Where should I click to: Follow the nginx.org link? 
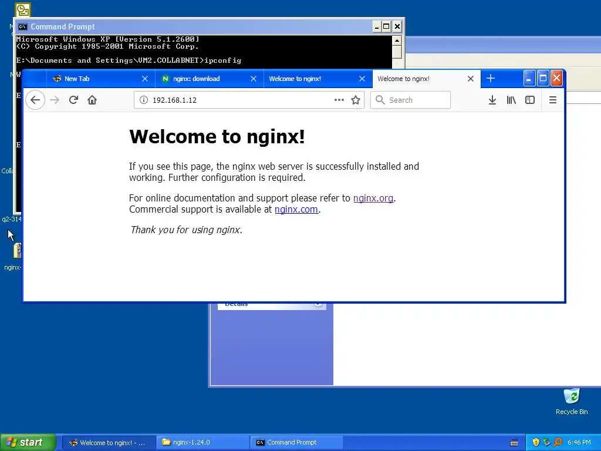coord(373,198)
